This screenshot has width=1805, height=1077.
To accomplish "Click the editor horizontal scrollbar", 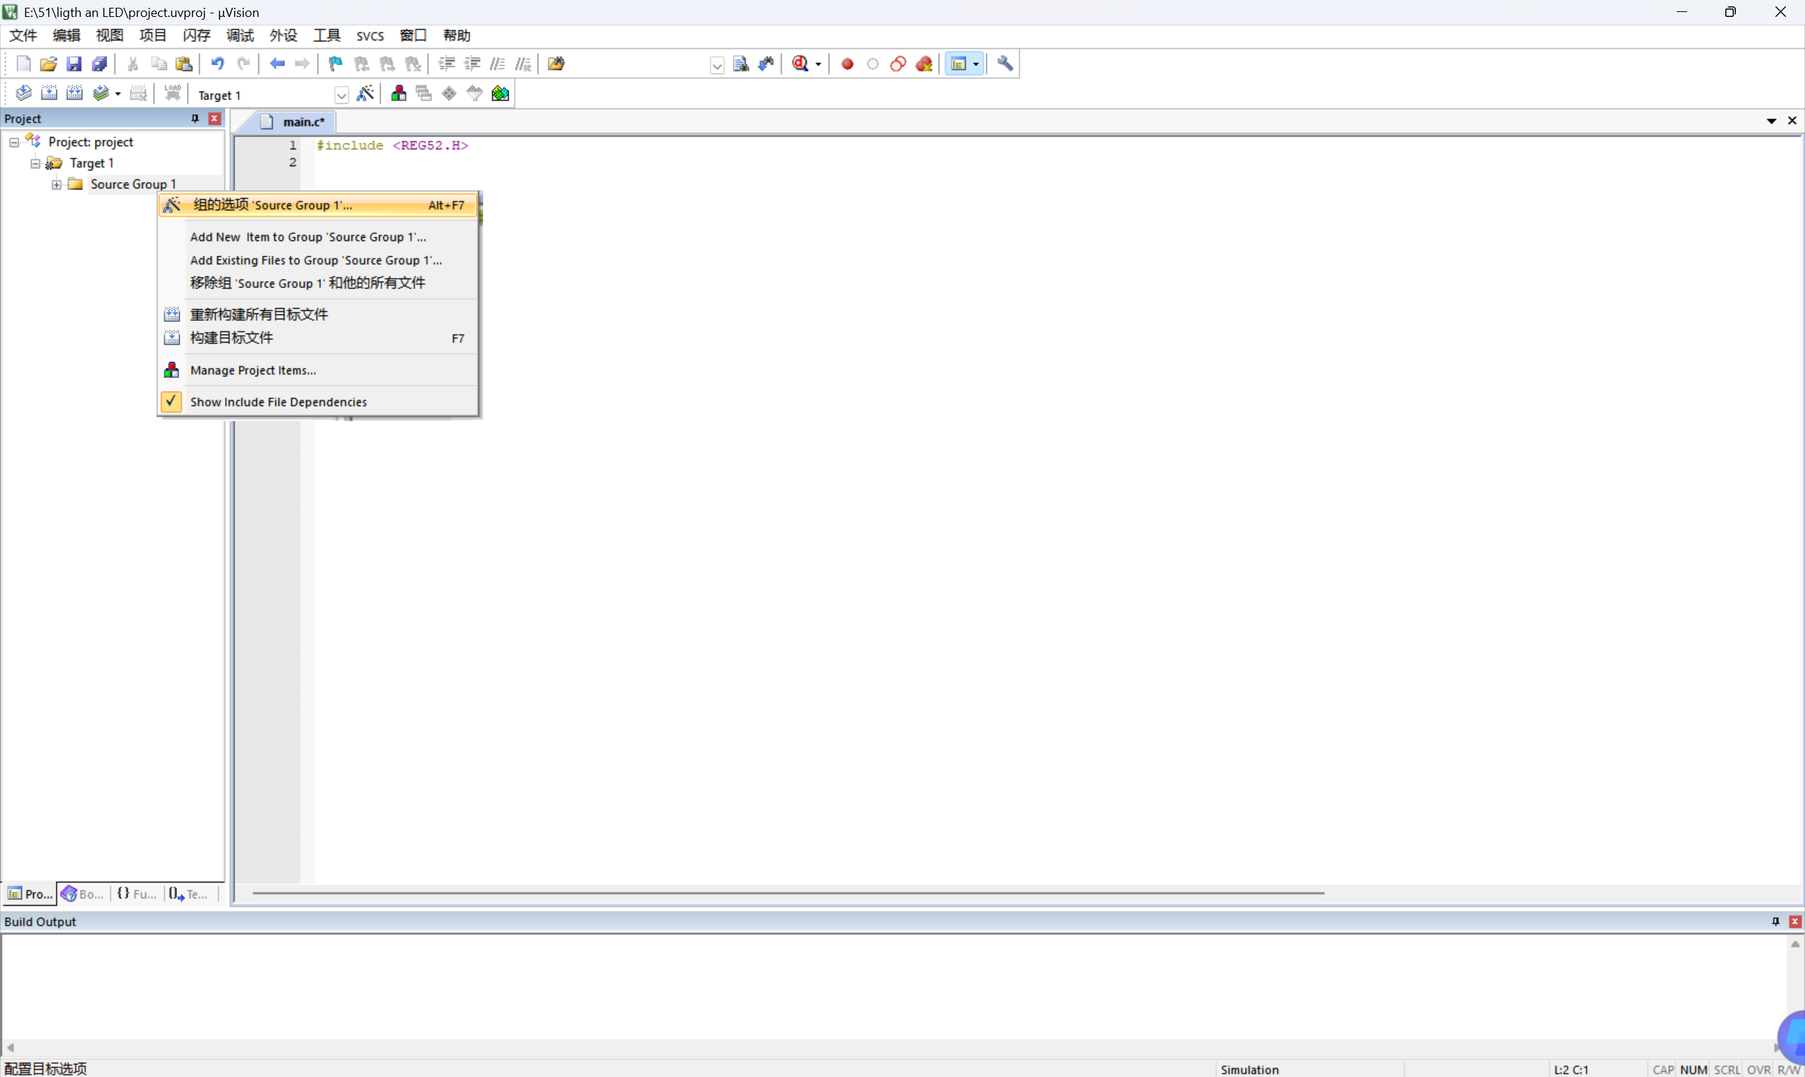I will click(787, 893).
